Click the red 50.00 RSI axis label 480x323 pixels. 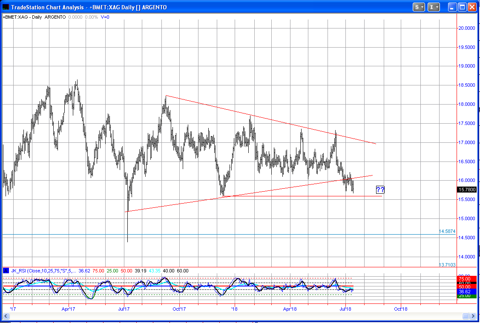point(466,287)
